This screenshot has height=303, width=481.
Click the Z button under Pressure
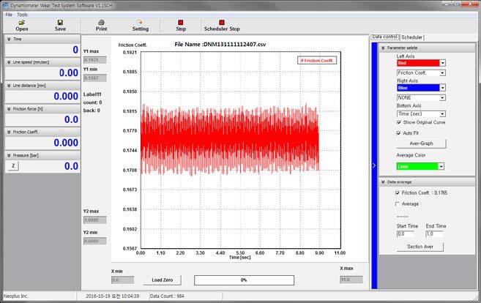click(x=13, y=166)
